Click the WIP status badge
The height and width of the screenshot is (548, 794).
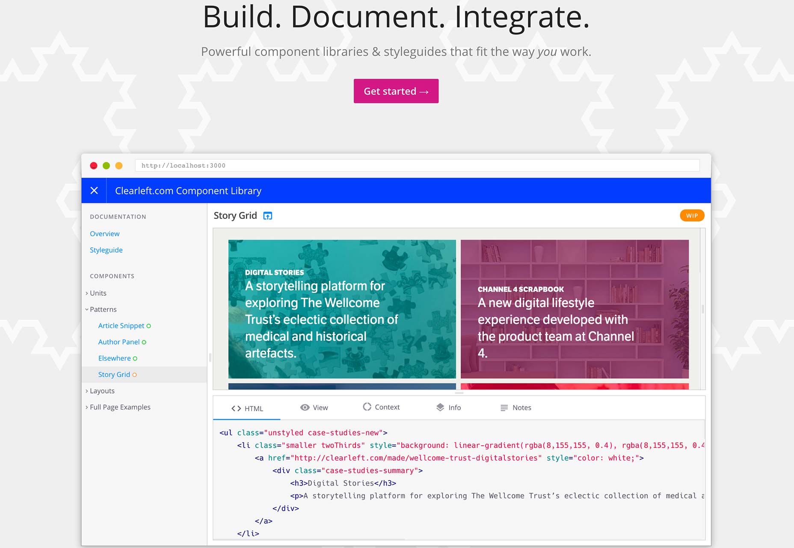click(692, 215)
